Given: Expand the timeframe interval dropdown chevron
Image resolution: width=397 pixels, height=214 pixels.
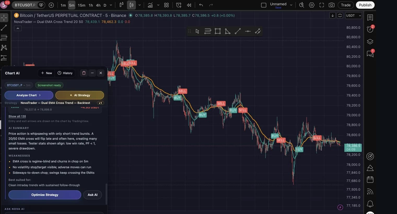Looking at the screenshot, I should pos(111,5).
